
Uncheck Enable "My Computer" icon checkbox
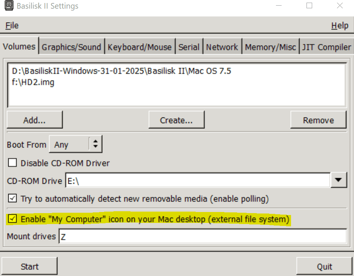[13, 219]
